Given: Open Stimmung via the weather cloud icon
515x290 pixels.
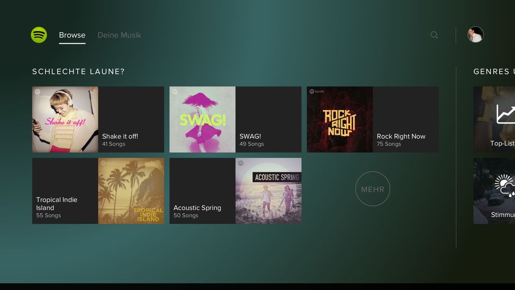Looking at the screenshot, I should click(x=505, y=185).
